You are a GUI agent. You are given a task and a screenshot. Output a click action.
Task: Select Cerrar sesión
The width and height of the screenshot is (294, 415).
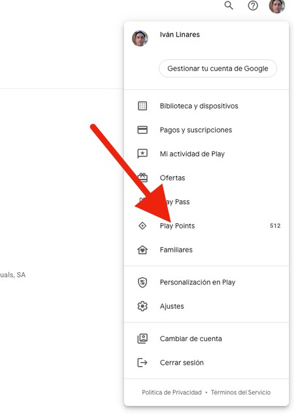click(206, 363)
